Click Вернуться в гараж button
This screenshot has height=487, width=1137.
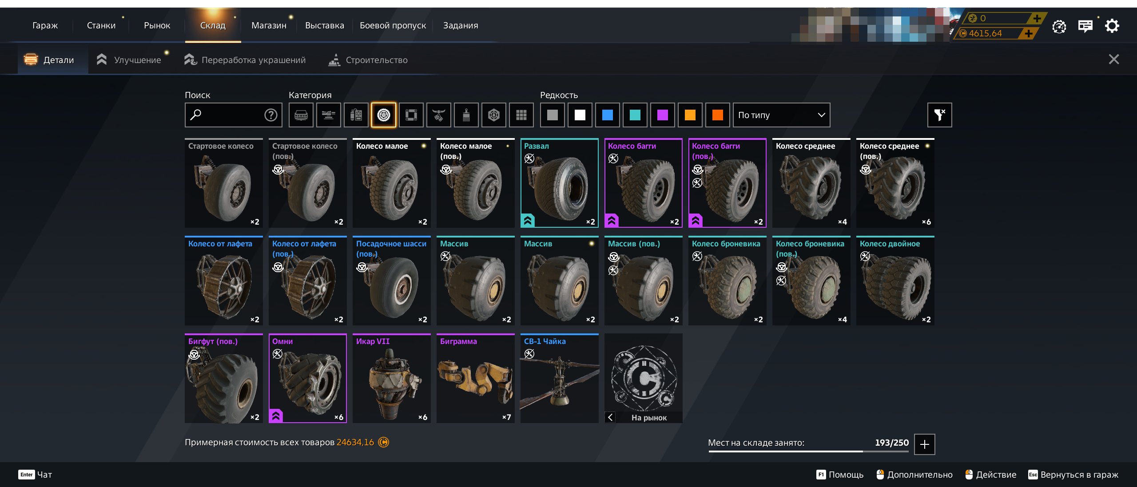coord(1073,475)
